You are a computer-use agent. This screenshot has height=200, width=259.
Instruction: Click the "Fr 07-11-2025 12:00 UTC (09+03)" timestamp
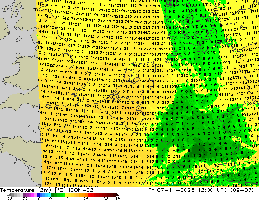[201, 190]
